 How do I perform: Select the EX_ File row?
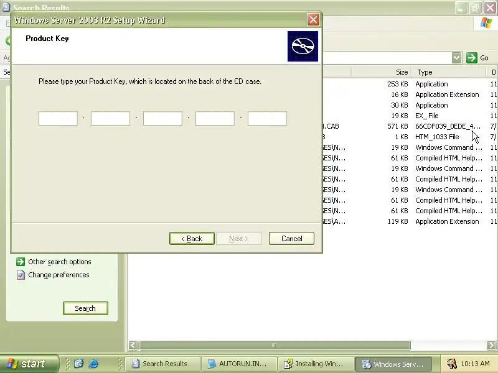click(410, 116)
